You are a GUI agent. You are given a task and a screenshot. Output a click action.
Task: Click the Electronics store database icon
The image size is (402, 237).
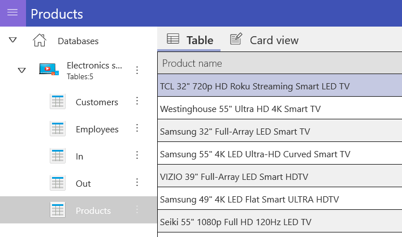tap(49, 70)
